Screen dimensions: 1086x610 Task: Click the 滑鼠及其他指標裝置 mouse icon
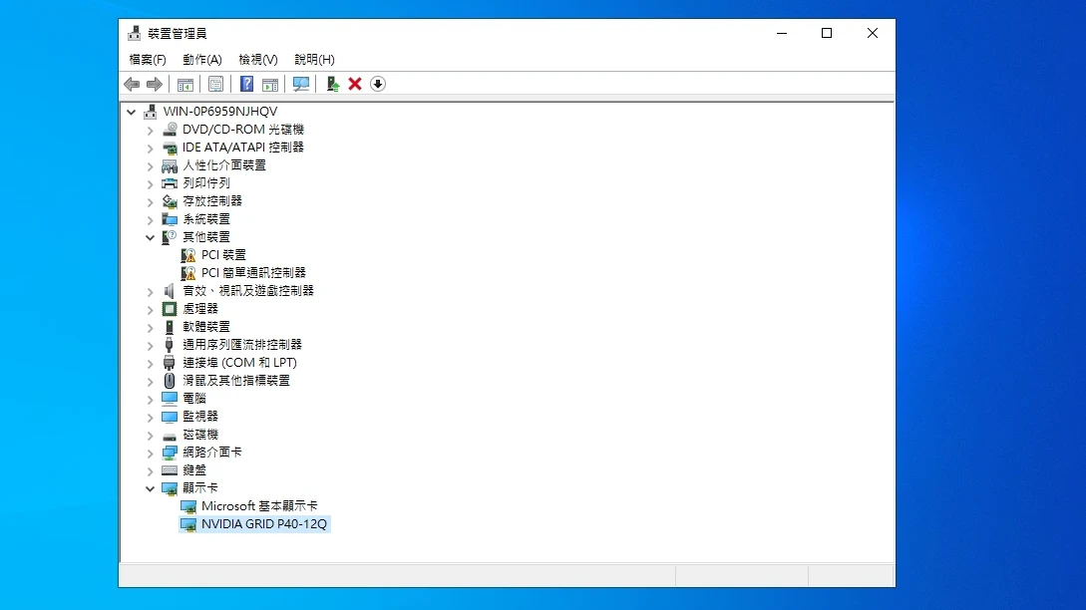170,381
